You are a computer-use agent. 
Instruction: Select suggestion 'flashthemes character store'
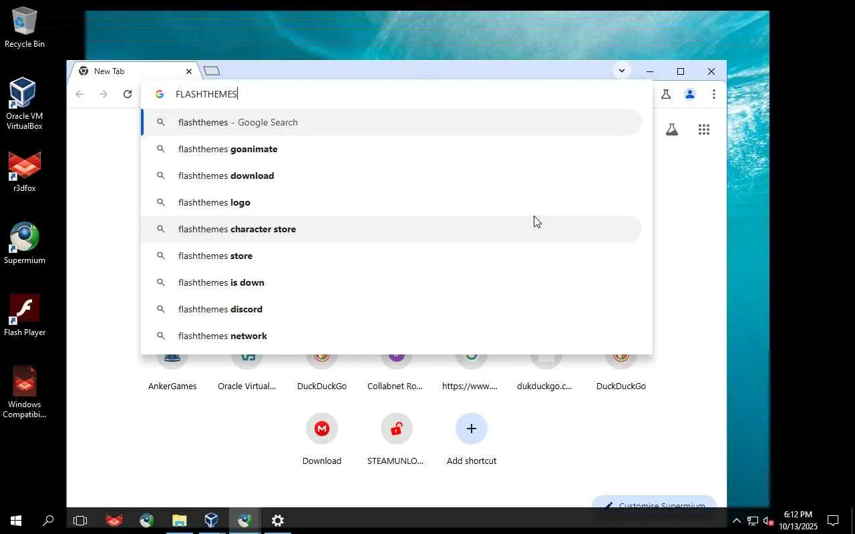[391, 229]
